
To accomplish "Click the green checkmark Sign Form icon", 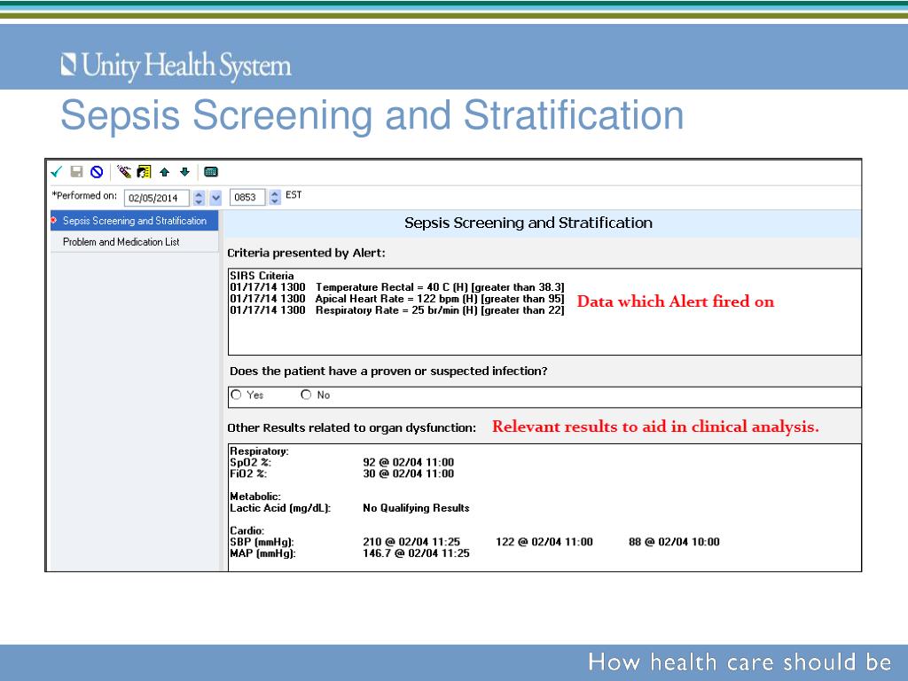I will pos(57,172).
